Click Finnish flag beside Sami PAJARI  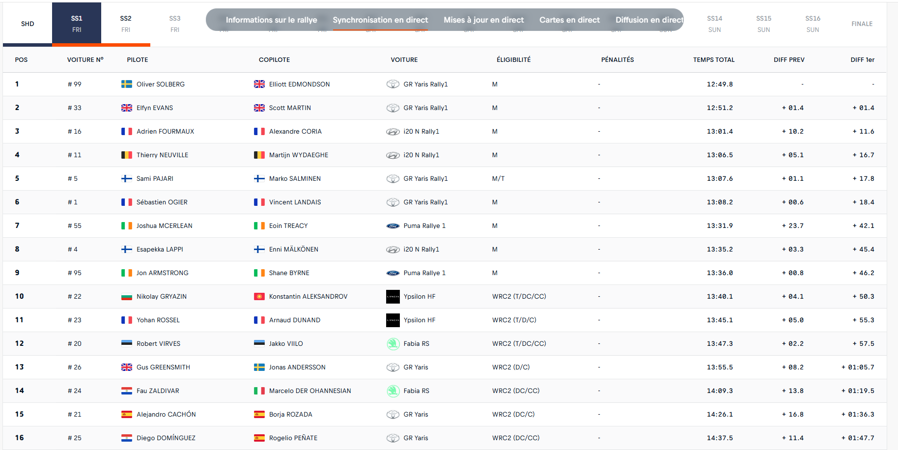pos(127,178)
